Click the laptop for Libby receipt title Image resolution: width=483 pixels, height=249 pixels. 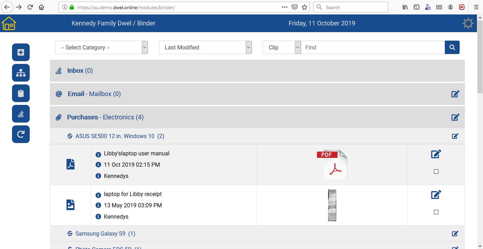[x=133, y=194]
